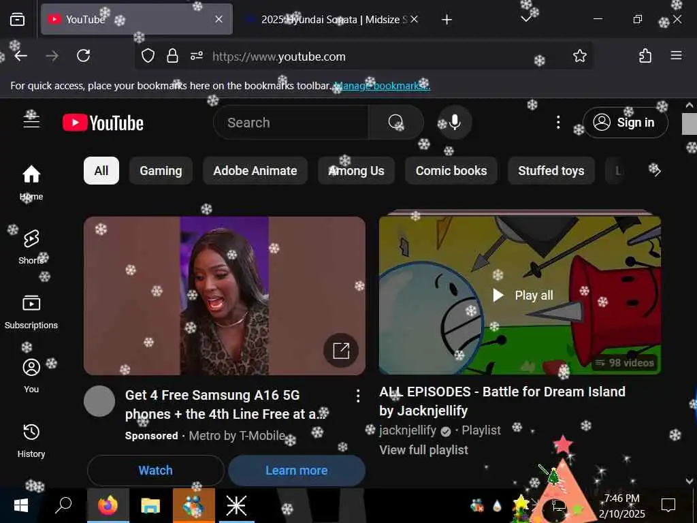Go back in the browser
The height and width of the screenshot is (523, 697).
21,56
